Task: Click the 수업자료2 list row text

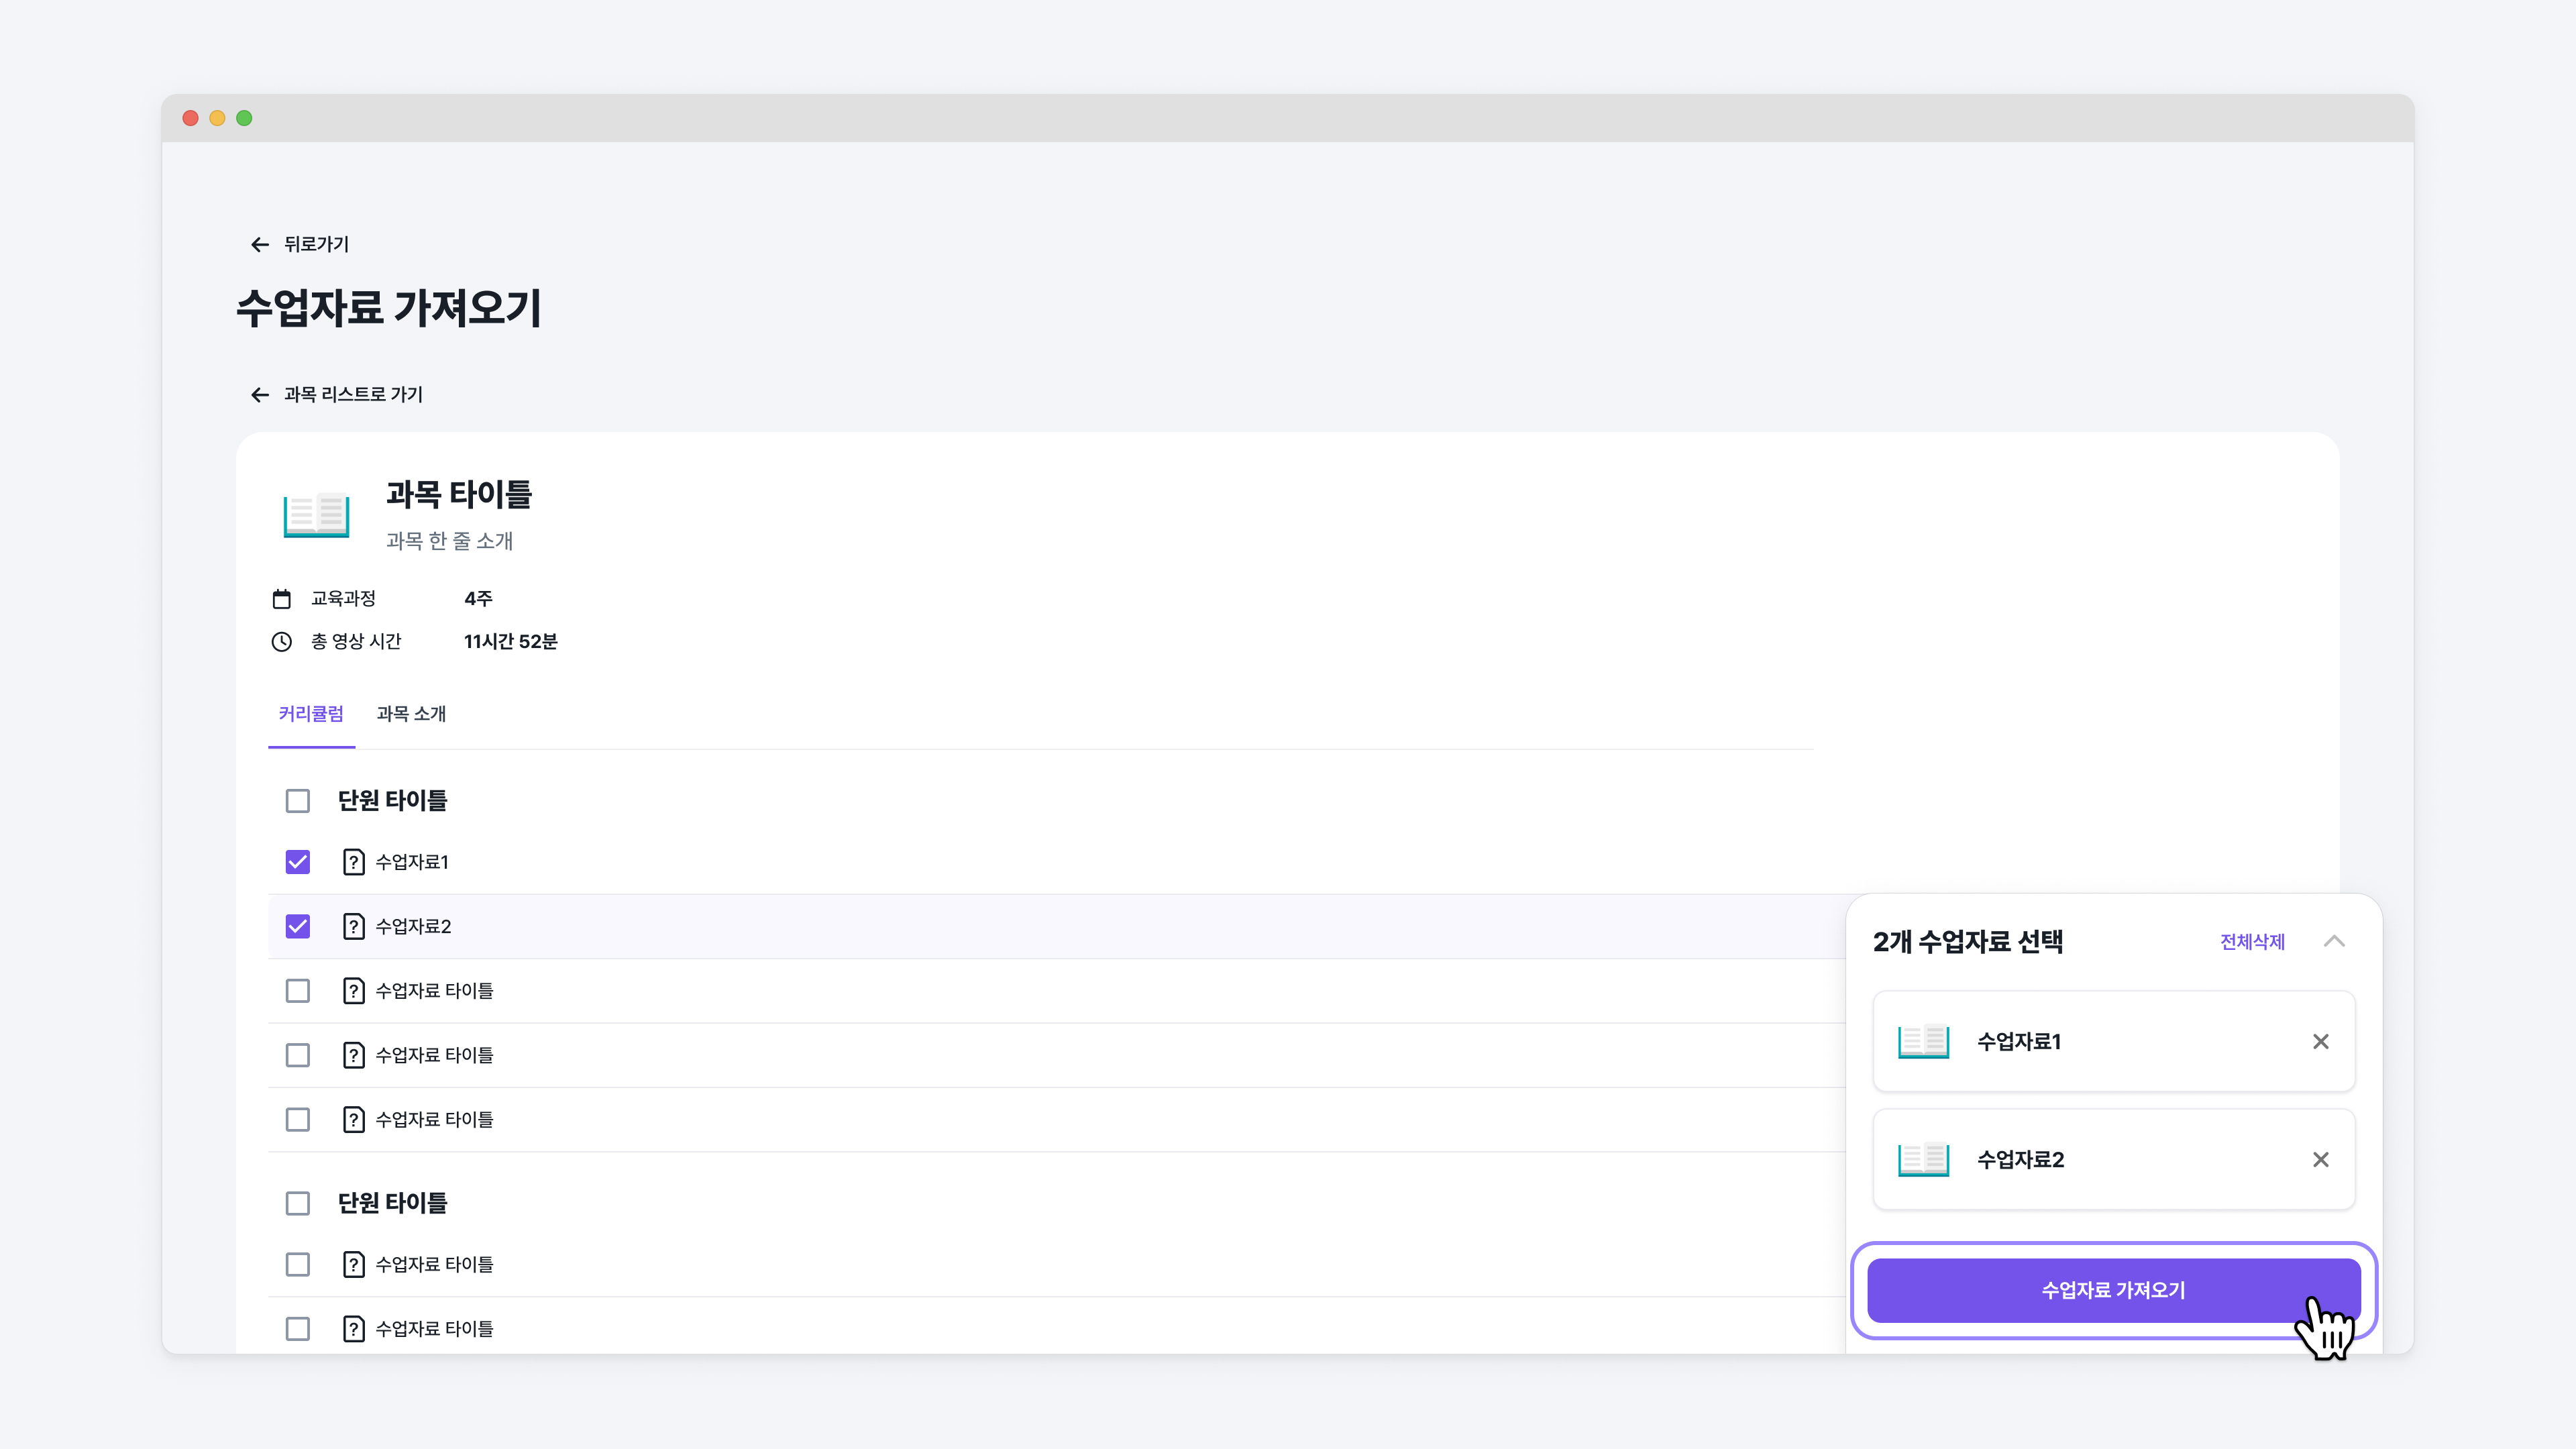Action: [413, 926]
